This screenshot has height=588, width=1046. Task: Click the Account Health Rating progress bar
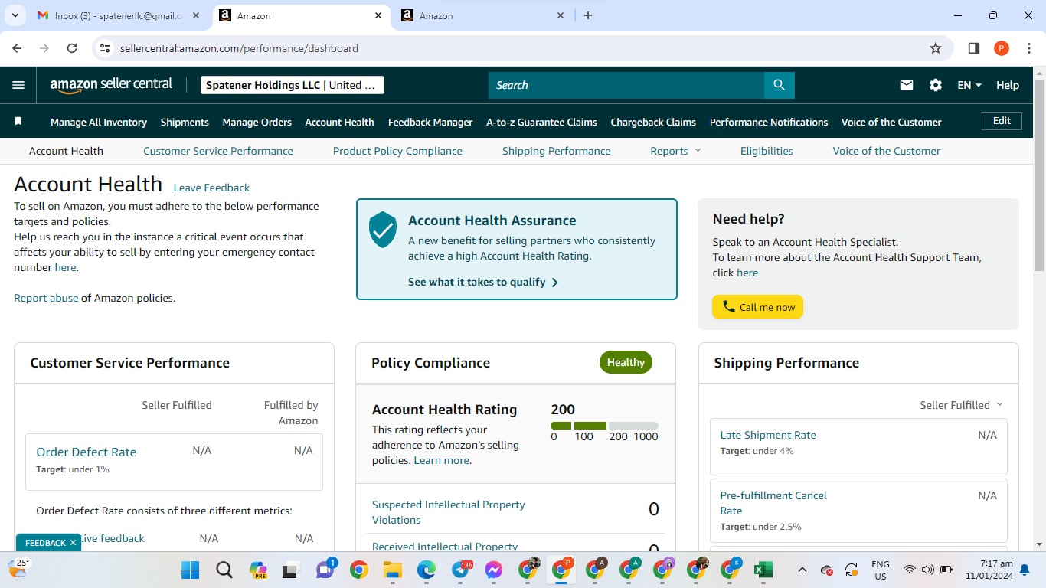pos(604,426)
